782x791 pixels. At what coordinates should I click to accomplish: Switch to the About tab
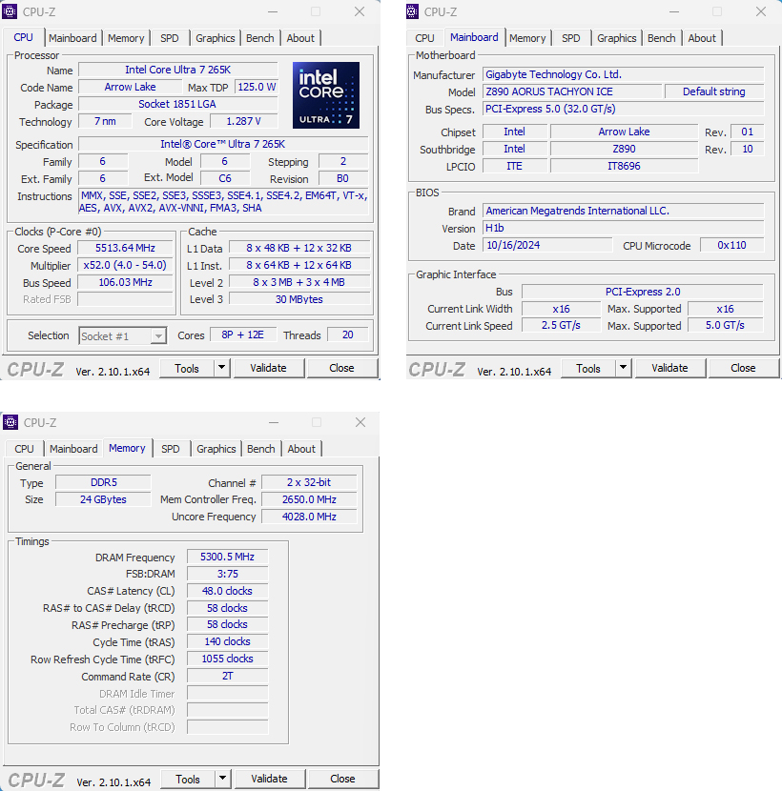(300, 38)
